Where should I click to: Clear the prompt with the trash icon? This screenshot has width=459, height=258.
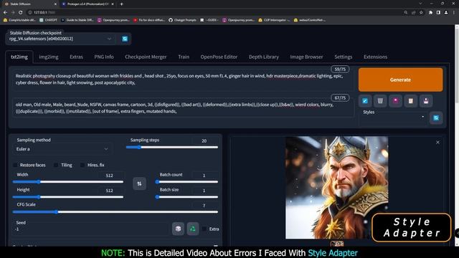point(380,101)
